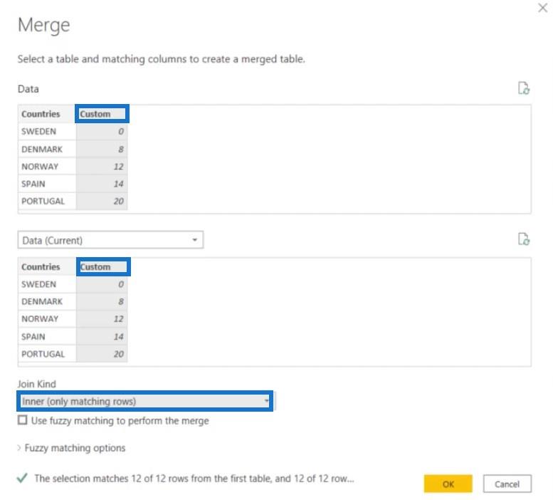Click PORTUGAL cell in the top table
This screenshot has height=500, width=553.
click(47, 201)
